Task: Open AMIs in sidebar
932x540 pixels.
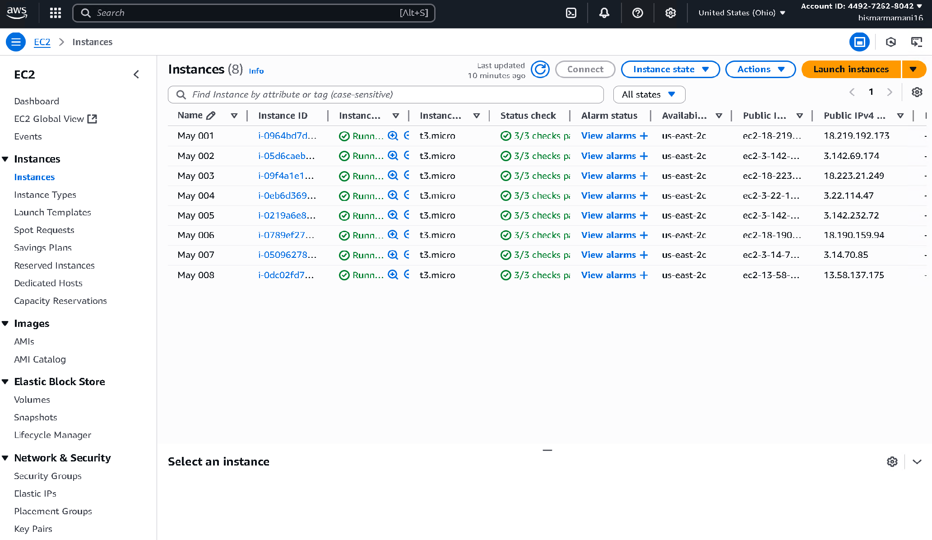Action: [24, 341]
